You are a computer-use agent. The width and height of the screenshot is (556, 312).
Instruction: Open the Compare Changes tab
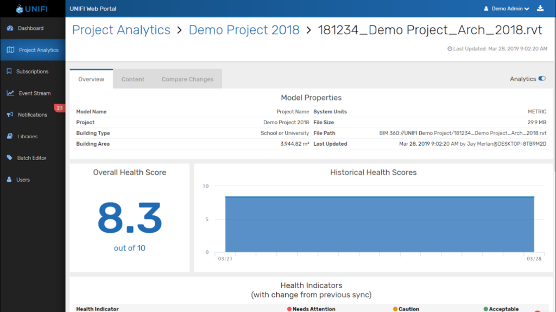click(187, 79)
